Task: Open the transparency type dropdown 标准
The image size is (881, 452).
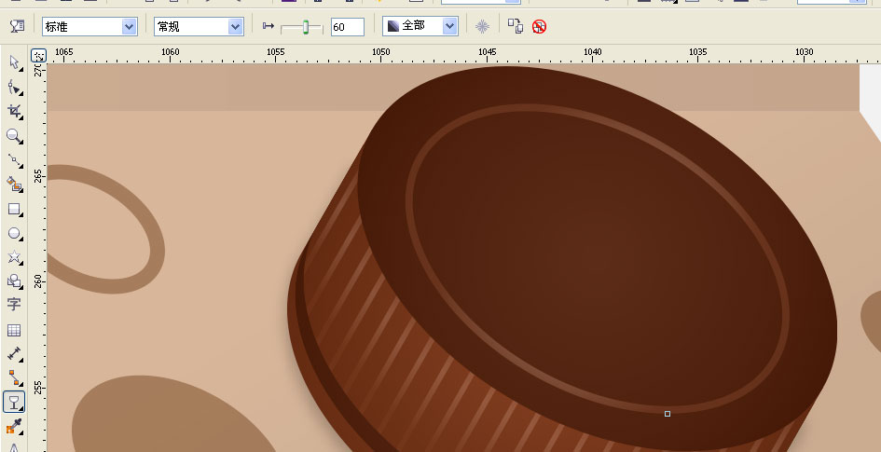Action: 89,26
